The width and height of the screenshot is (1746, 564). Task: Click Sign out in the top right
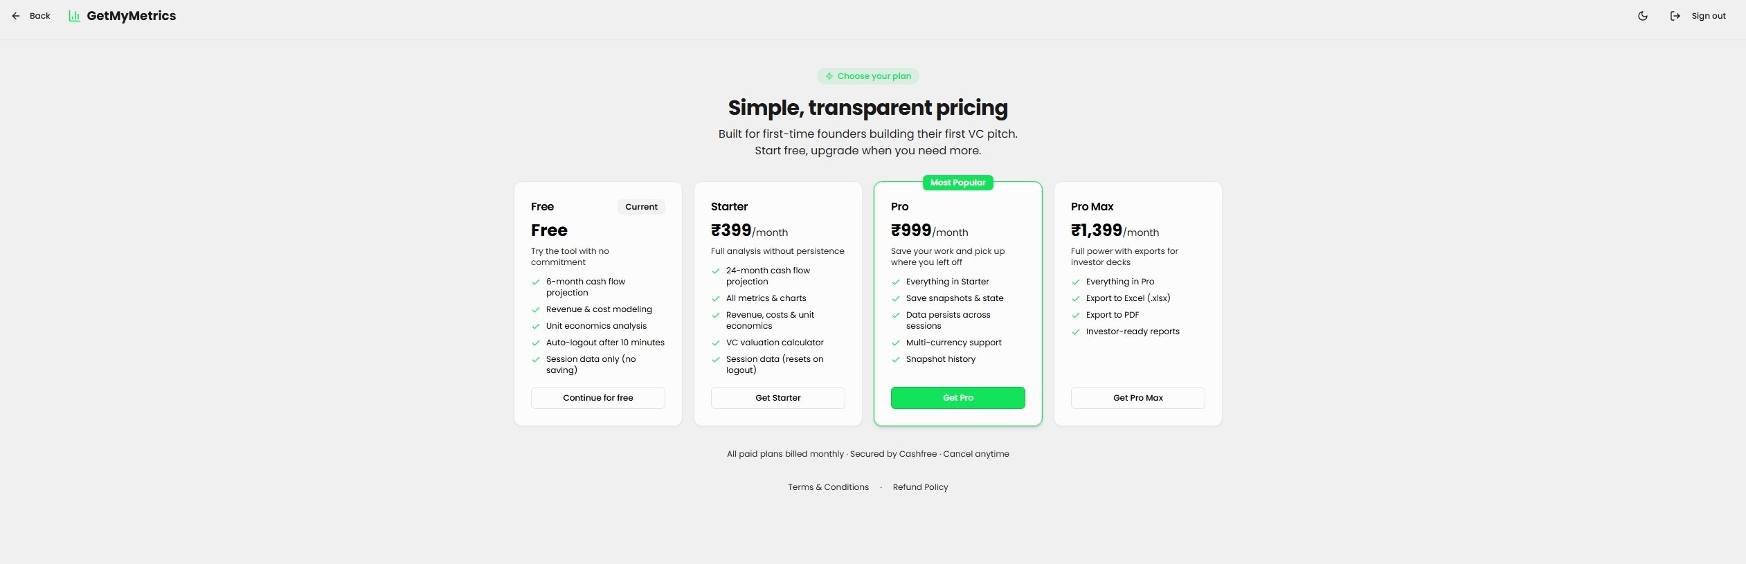tap(1707, 15)
